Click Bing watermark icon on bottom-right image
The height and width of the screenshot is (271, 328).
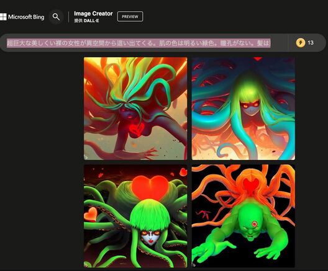point(194,265)
